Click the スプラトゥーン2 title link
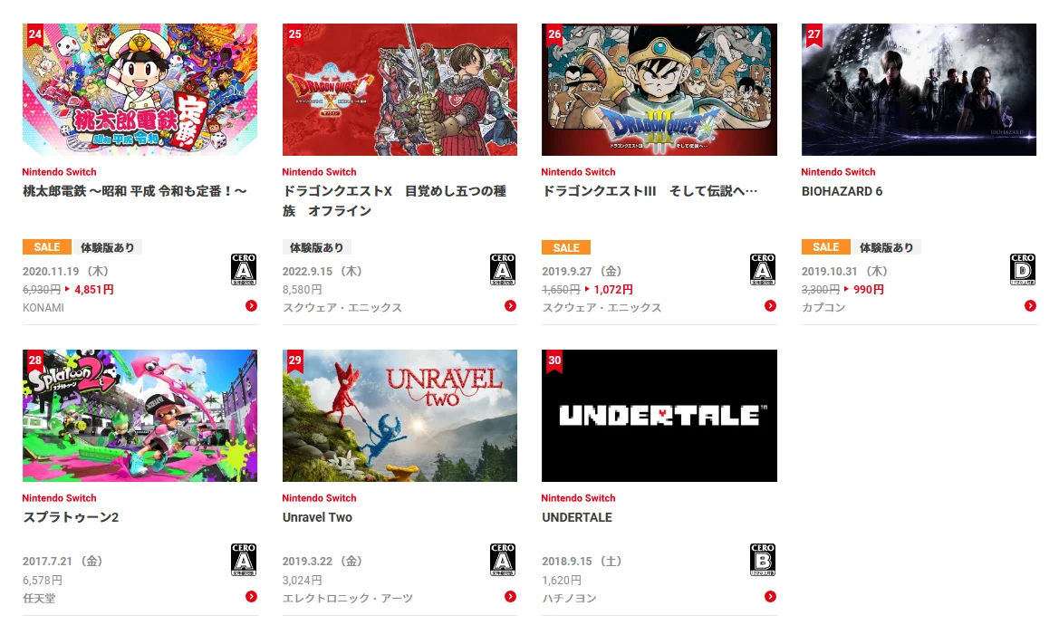Screen dimensions: 1059x625 tap(71, 518)
